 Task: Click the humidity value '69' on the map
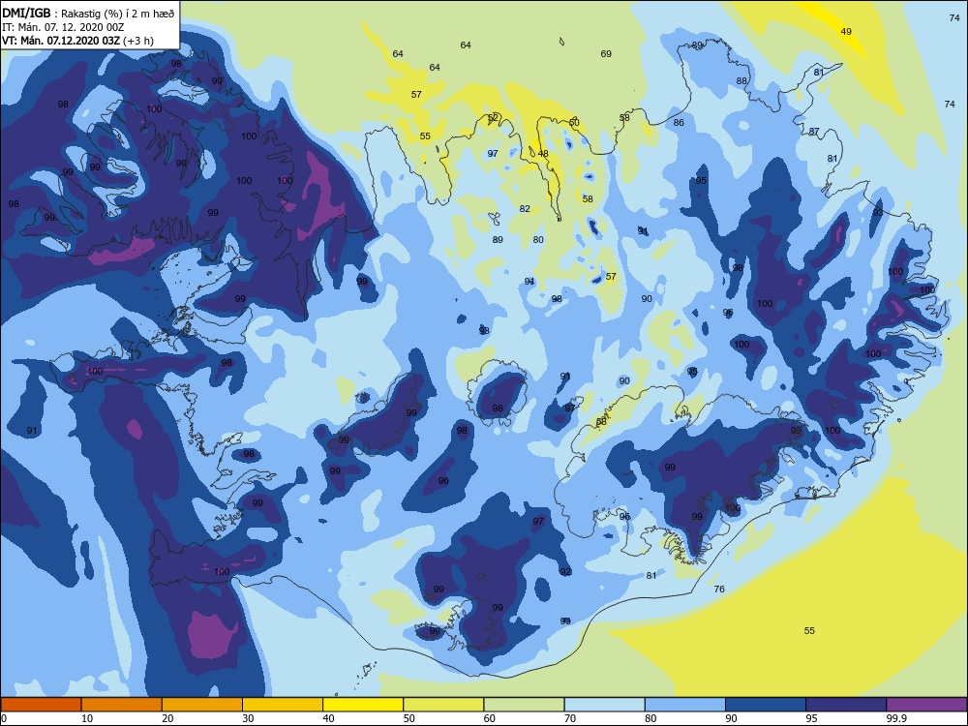click(606, 53)
